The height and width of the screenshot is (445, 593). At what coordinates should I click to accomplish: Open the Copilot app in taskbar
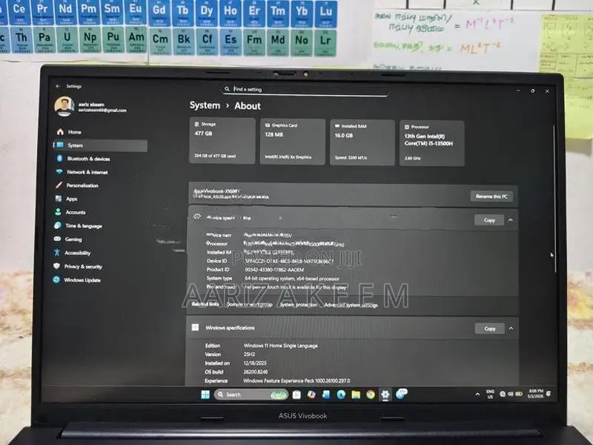311,395
